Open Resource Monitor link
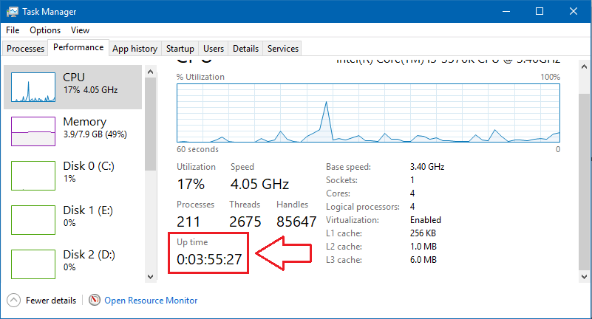This screenshot has width=592, height=319. pyautogui.click(x=151, y=301)
